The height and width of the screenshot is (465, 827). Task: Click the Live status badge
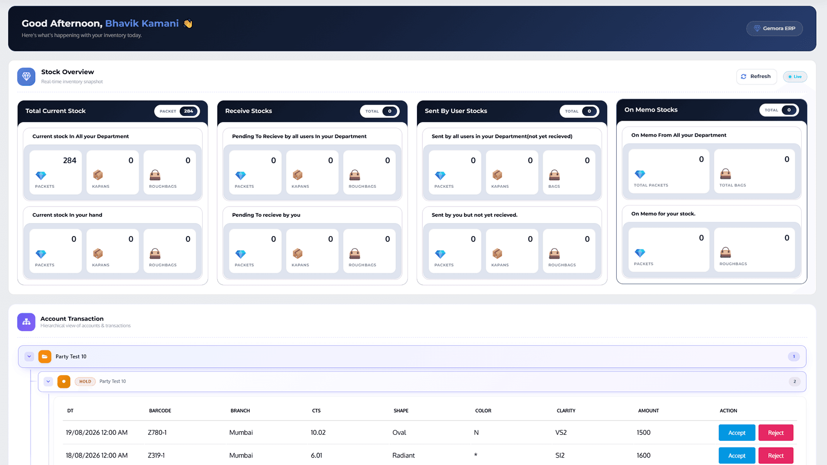coord(795,77)
